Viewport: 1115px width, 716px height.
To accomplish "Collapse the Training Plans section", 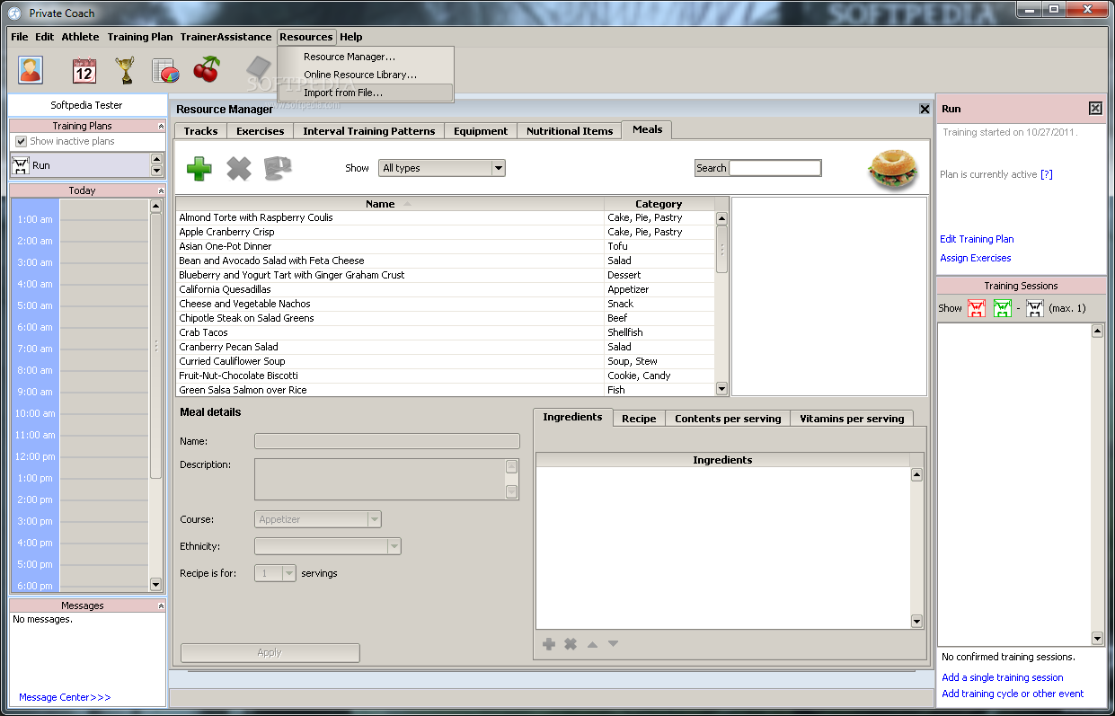I will [x=161, y=127].
